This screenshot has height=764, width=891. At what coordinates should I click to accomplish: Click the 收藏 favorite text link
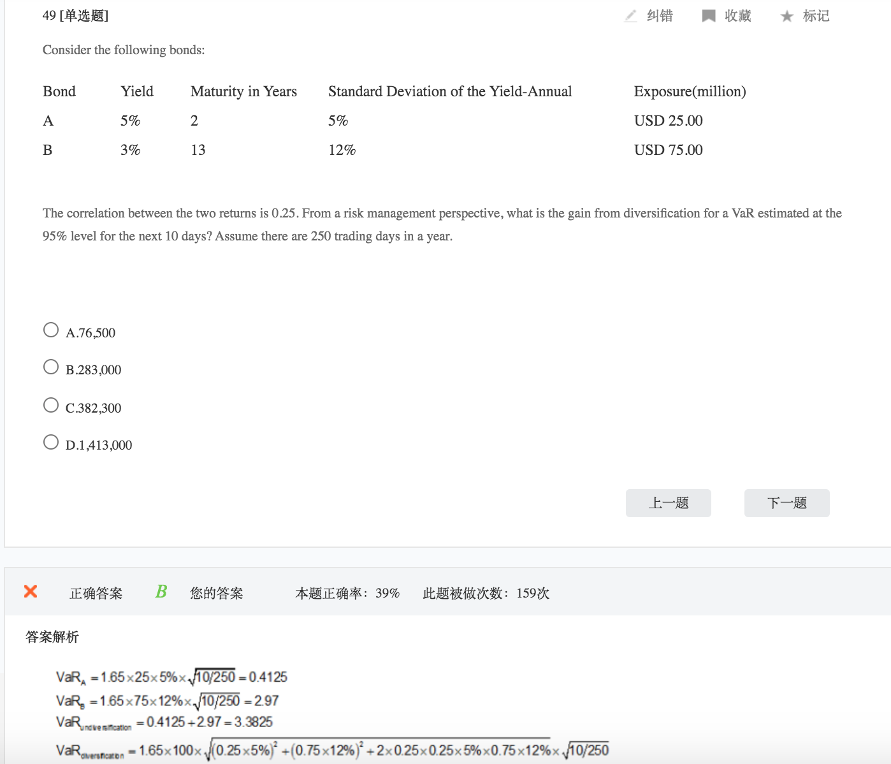coord(737,16)
